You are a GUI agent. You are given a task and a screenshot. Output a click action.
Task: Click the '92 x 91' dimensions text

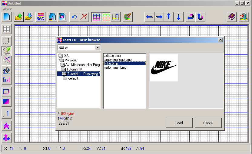tap(64, 123)
